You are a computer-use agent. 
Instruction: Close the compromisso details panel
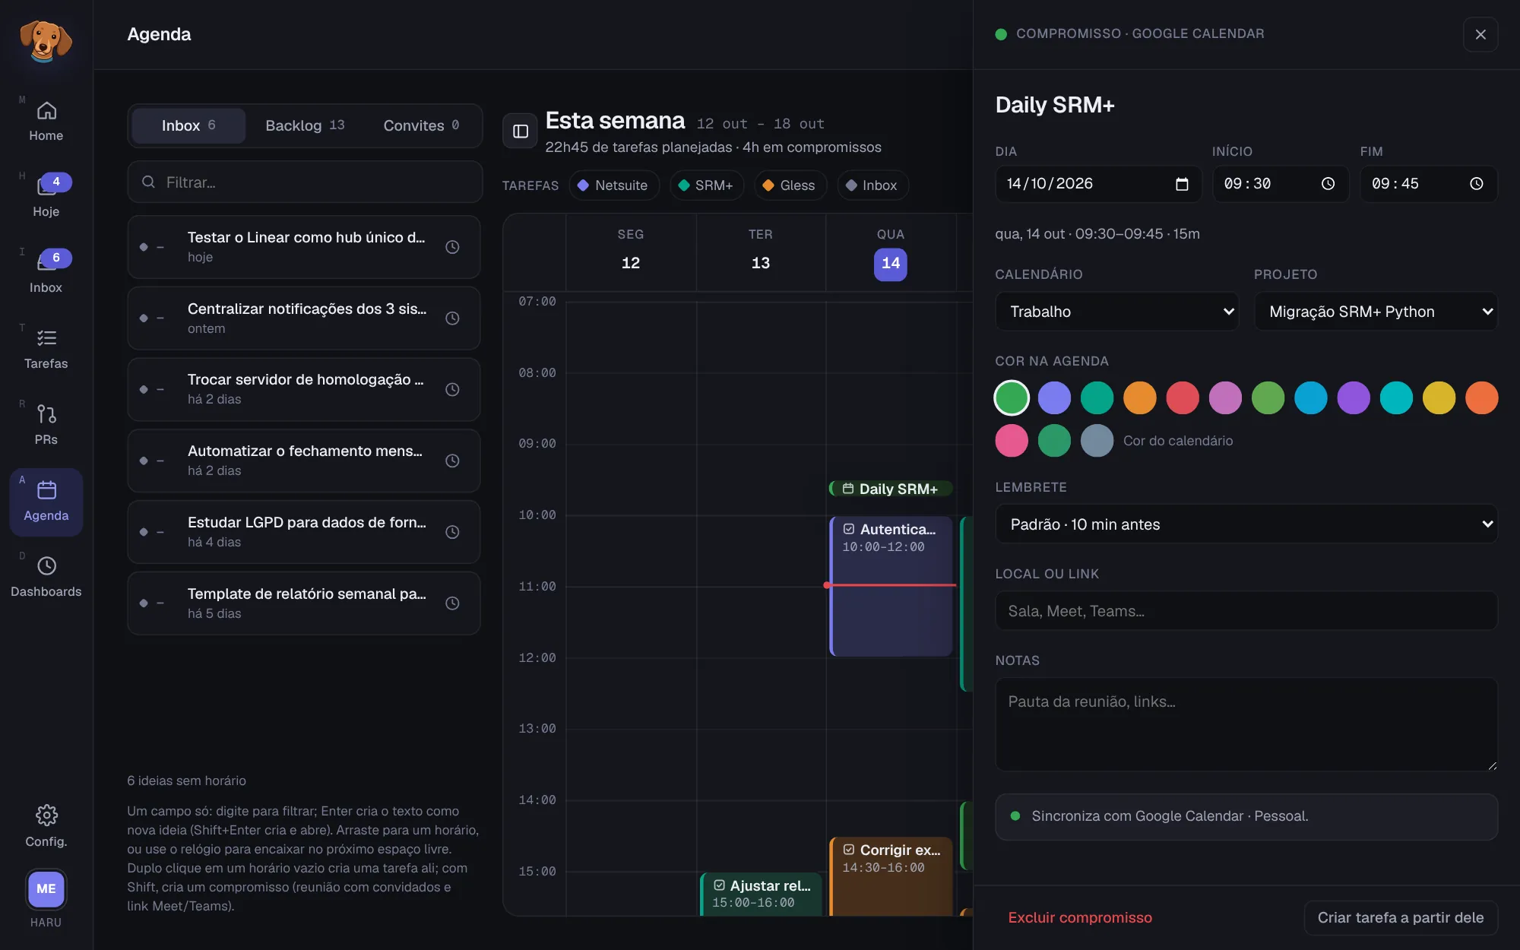pyautogui.click(x=1480, y=34)
